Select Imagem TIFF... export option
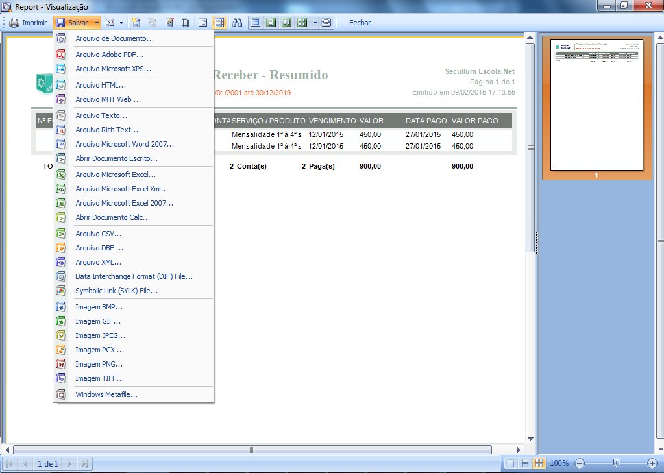 (134, 379)
